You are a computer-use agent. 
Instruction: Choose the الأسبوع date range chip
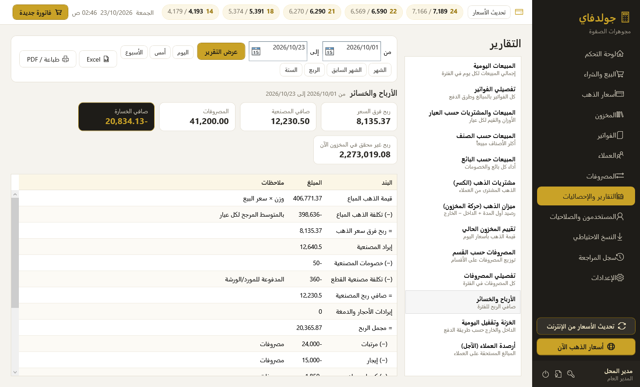click(134, 52)
